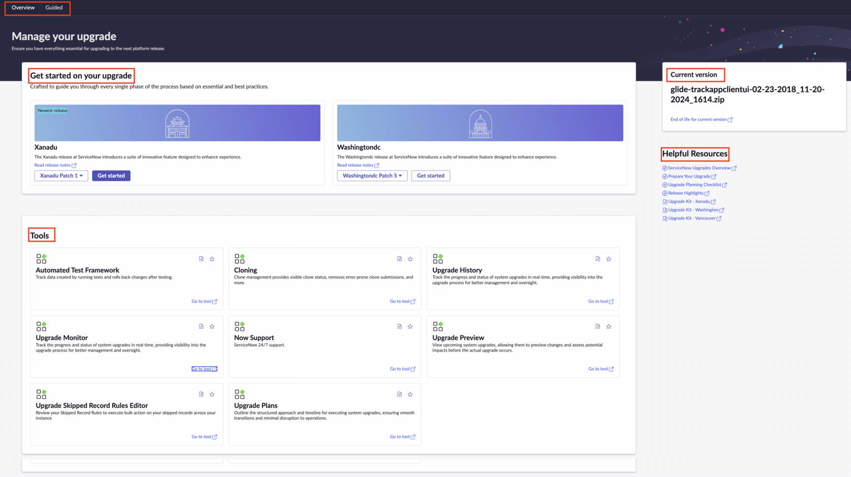The width and height of the screenshot is (851, 477).
Task: Click the Upgrade Skipped Record Rules Editor app icon
Action: pos(41,394)
